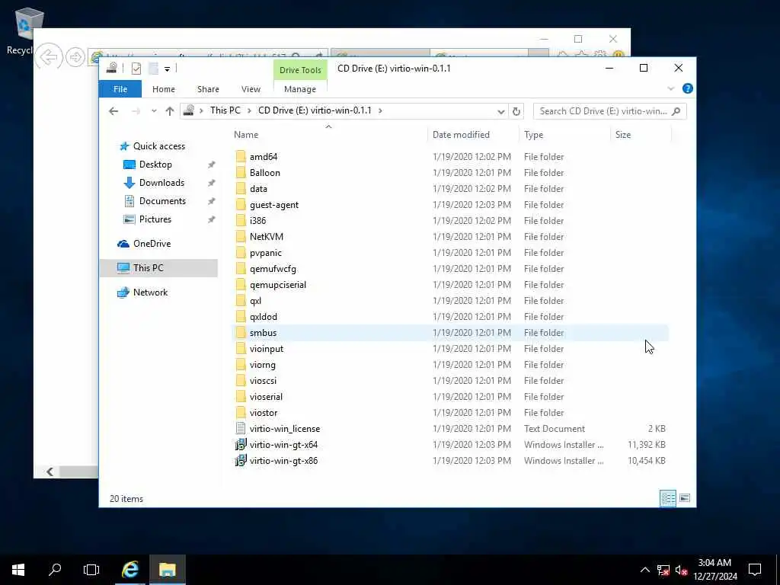This screenshot has width=780, height=585.
Task: Select Network in navigation pane
Action: click(x=150, y=292)
